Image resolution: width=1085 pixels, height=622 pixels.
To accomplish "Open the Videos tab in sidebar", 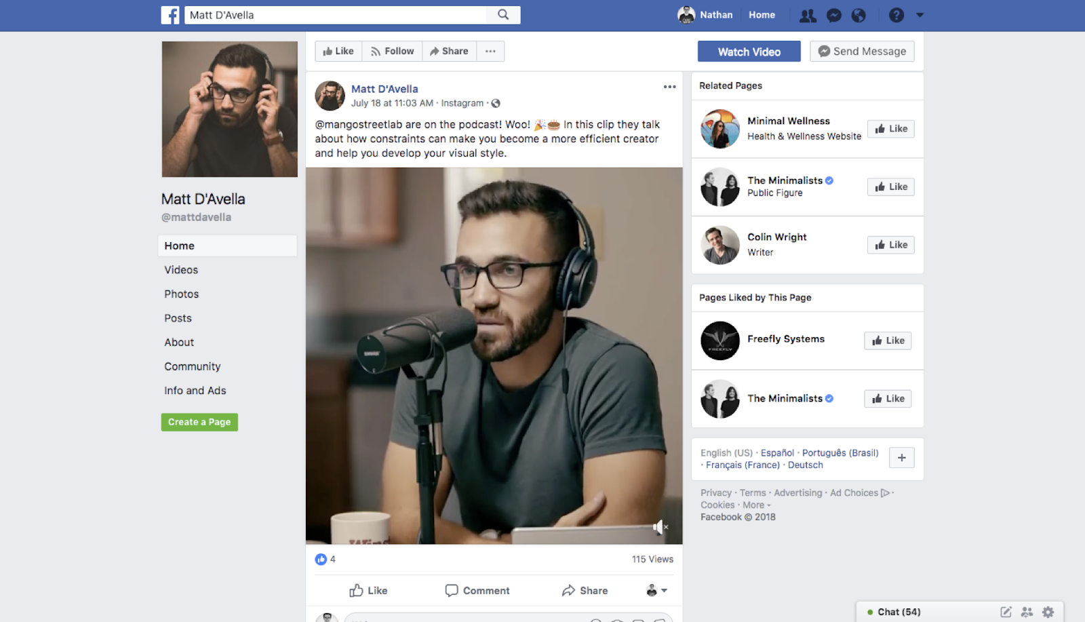I will click(181, 270).
